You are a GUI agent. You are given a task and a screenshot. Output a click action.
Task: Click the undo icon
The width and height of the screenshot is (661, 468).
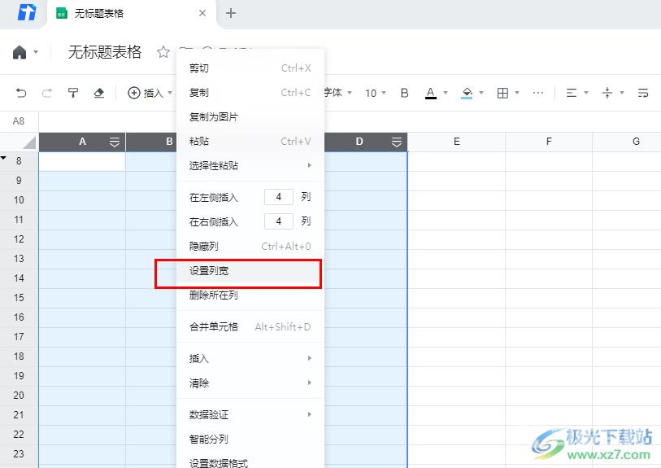(x=21, y=93)
